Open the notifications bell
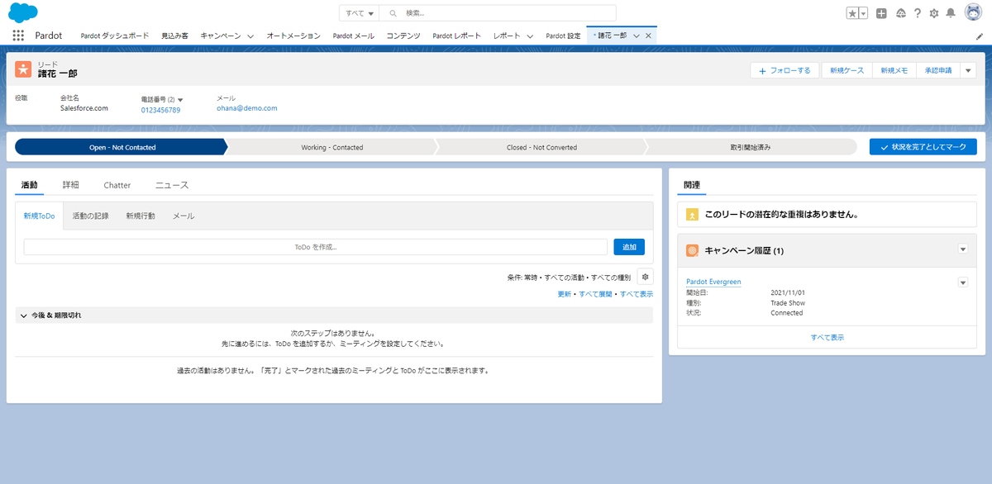 click(951, 13)
